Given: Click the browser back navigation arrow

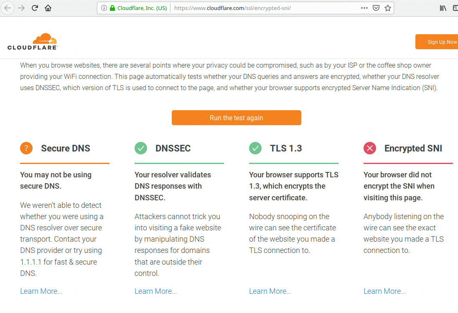Looking at the screenshot, I should (x=8, y=8).
